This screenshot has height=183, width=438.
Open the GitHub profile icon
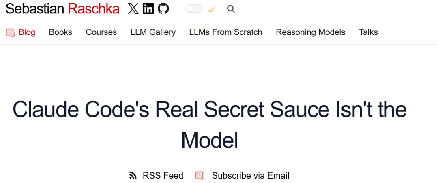[x=163, y=9]
